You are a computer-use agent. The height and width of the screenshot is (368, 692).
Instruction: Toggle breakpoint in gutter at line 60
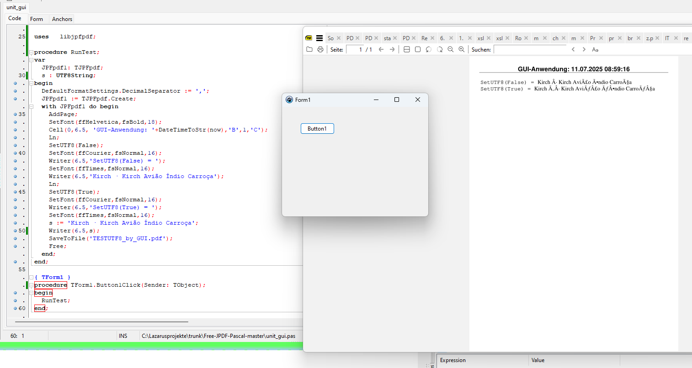(x=15, y=308)
